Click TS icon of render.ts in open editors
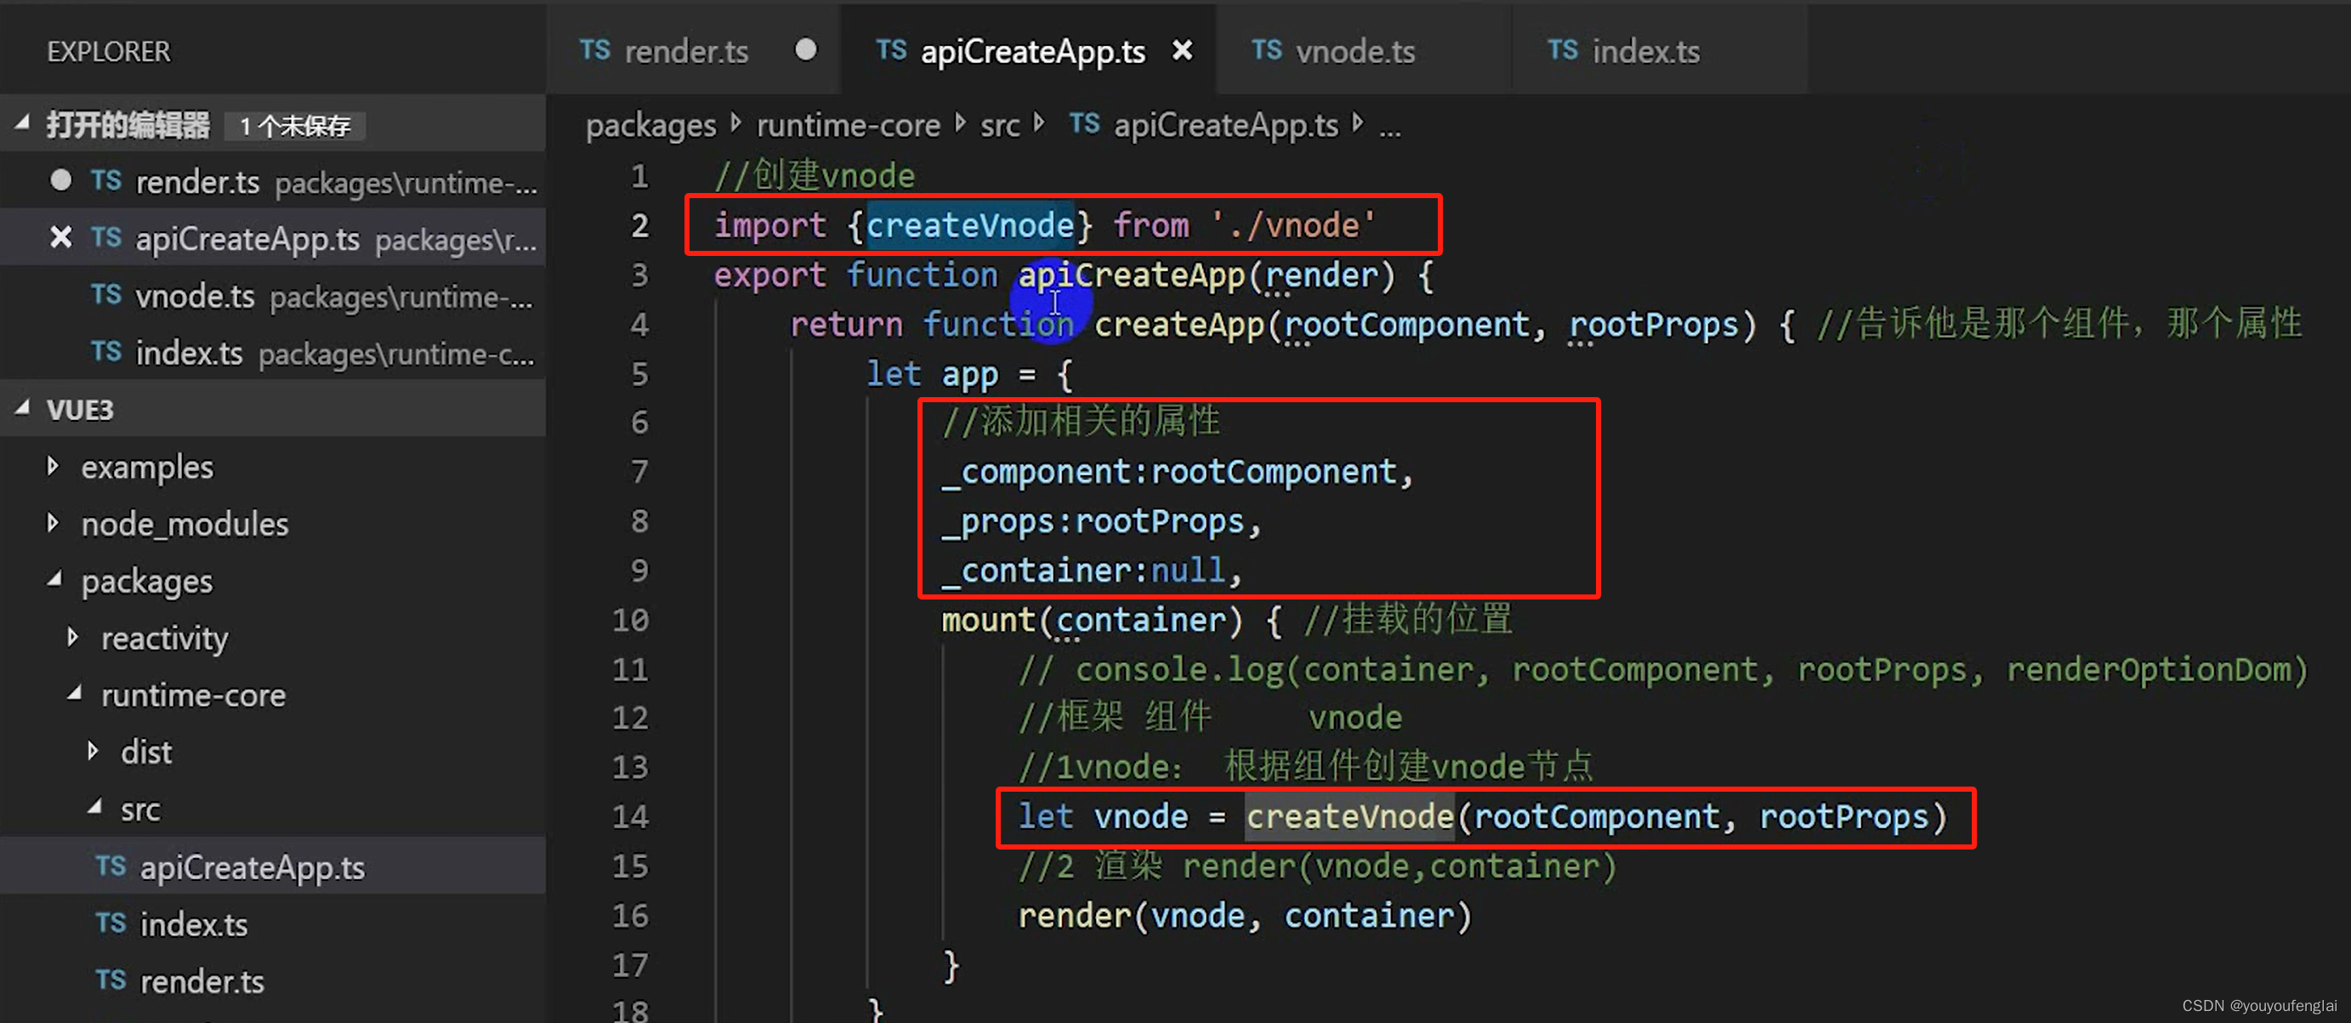The height and width of the screenshot is (1023, 2351). point(106,179)
